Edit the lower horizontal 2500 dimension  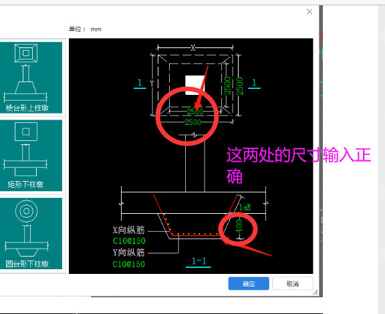point(192,122)
